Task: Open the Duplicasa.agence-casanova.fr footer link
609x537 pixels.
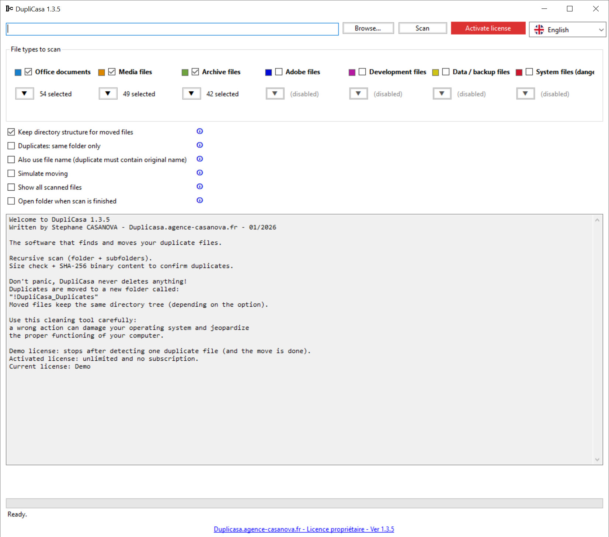Action: [x=304, y=529]
